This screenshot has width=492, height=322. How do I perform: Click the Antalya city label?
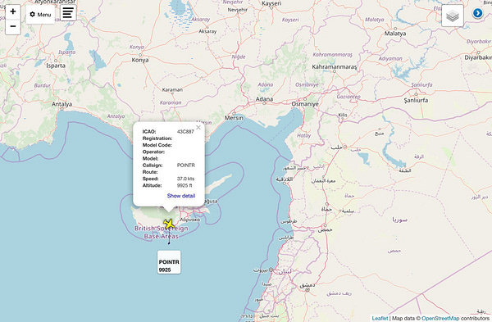tap(61, 104)
